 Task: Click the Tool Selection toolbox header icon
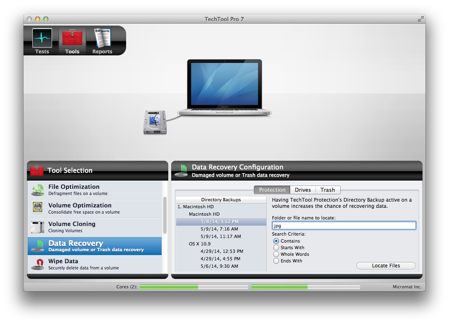(x=36, y=170)
